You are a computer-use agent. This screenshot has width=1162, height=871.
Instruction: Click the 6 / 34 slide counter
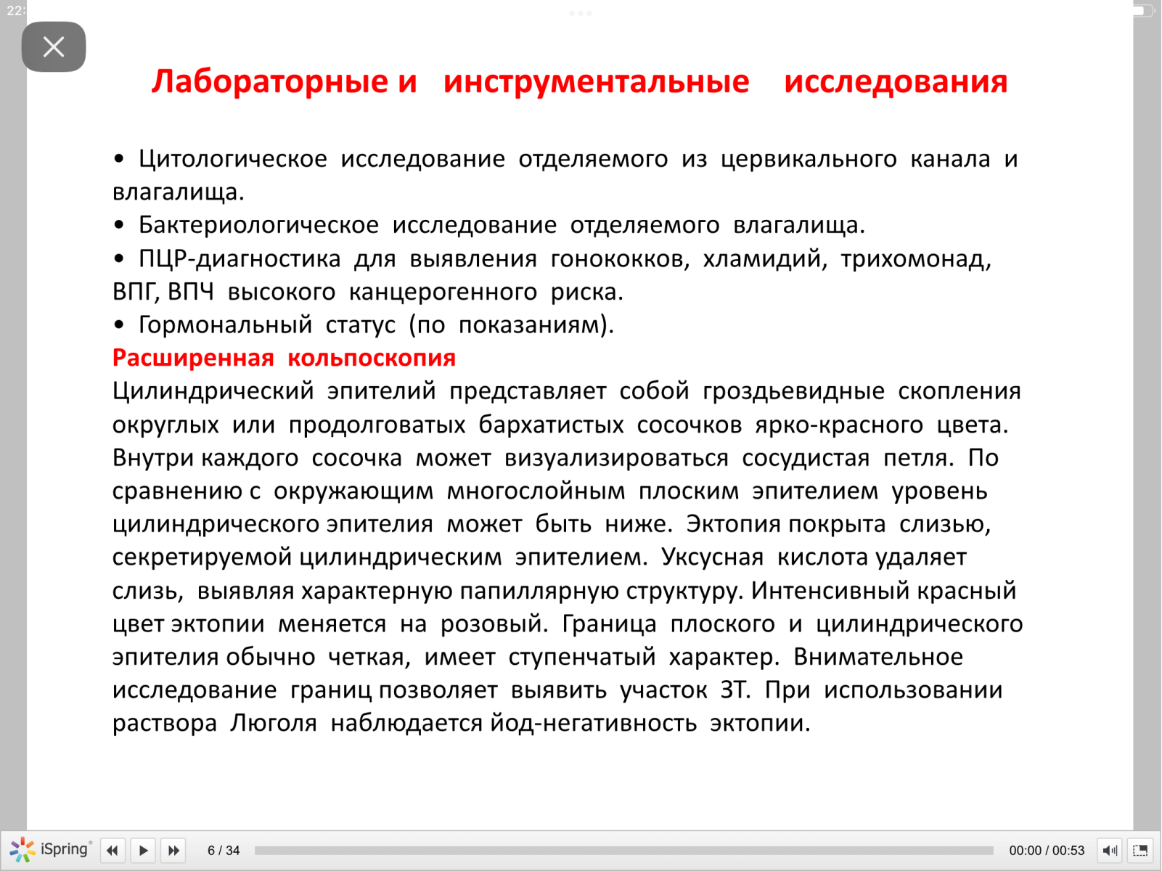point(224,850)
